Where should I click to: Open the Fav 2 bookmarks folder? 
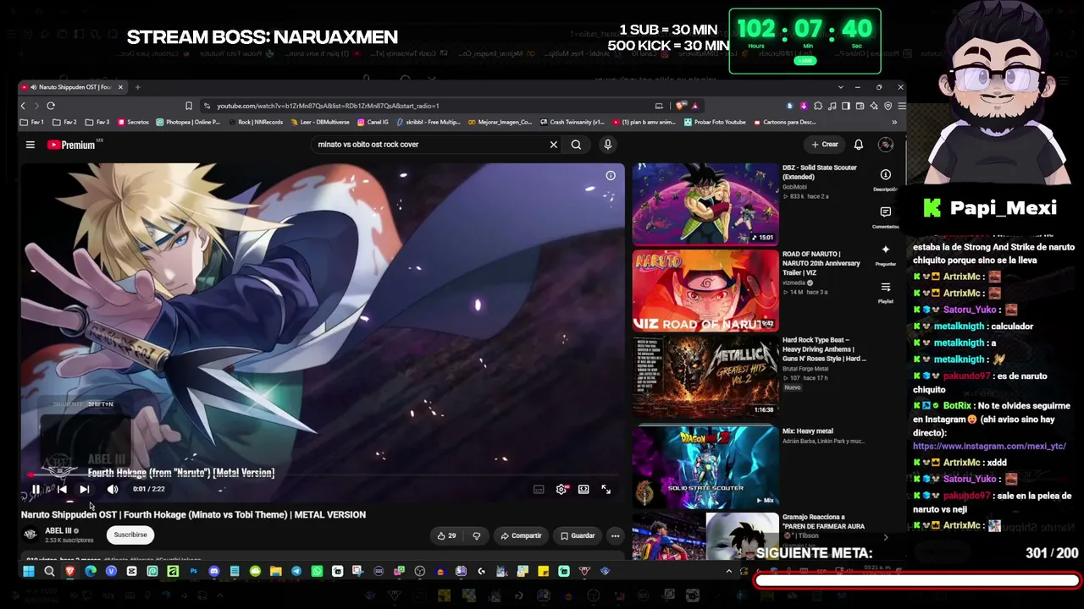(x=65, y=122)
